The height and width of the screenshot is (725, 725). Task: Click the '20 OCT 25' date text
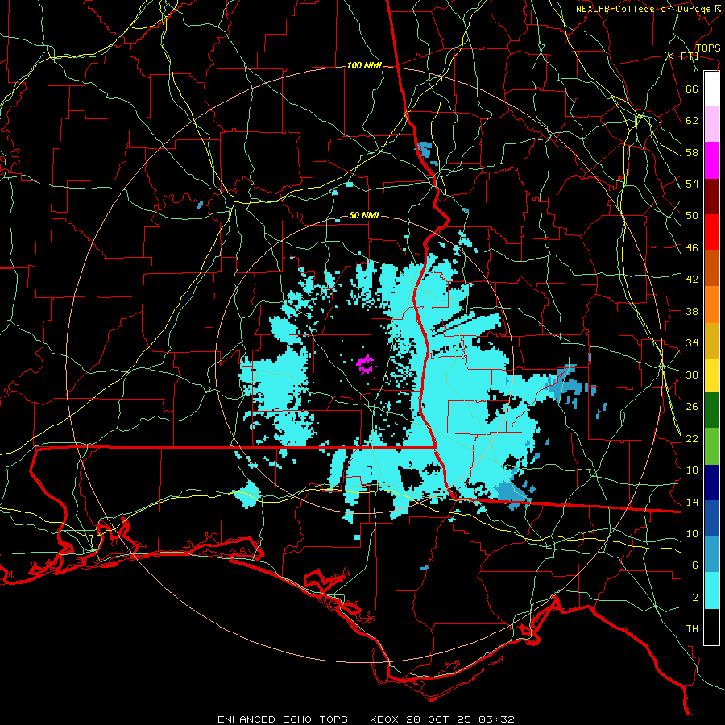438,719
